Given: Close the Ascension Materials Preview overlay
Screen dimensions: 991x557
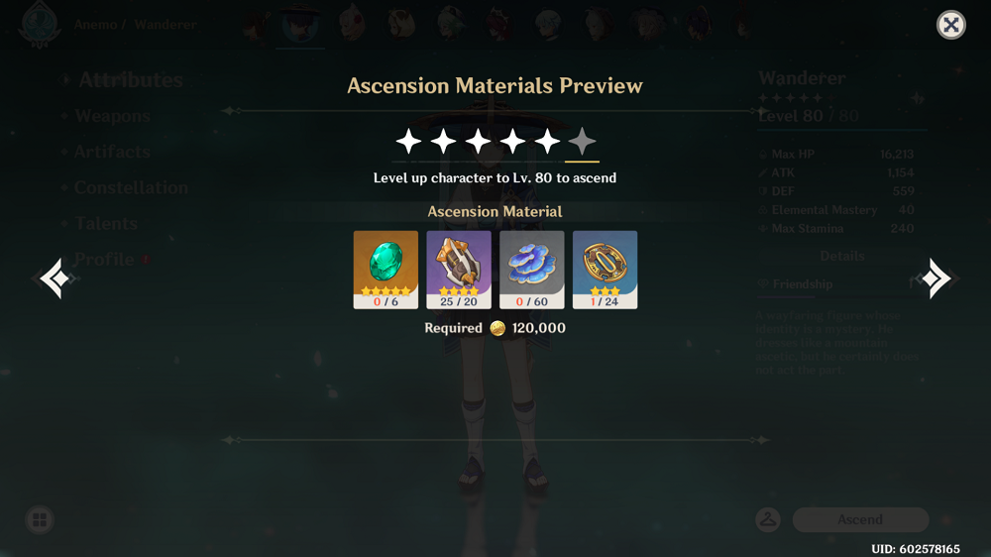Looking at the screenshot, I should [x=950, y=25].
